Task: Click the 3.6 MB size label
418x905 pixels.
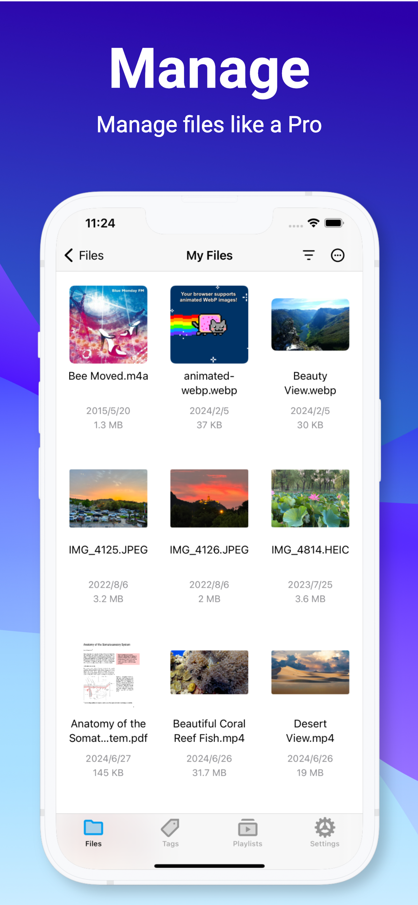Action: [310, 599]
